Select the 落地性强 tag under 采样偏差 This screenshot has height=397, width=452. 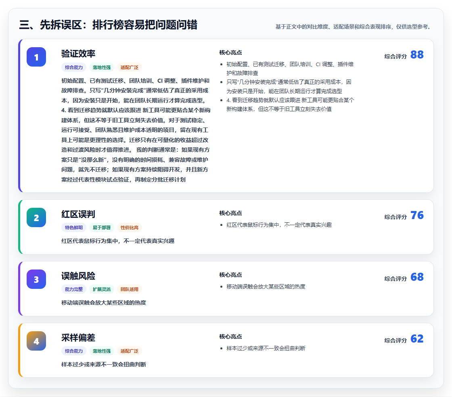(x=102, y=351)
